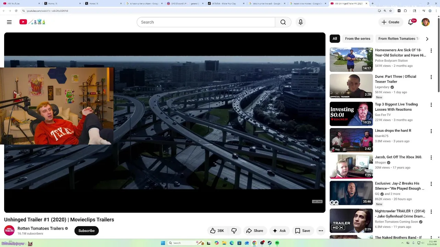This screenshot has width=440, height=247.
Task: Open Jay-Z GQ interview thumbnail
Action: click(351, 193)
